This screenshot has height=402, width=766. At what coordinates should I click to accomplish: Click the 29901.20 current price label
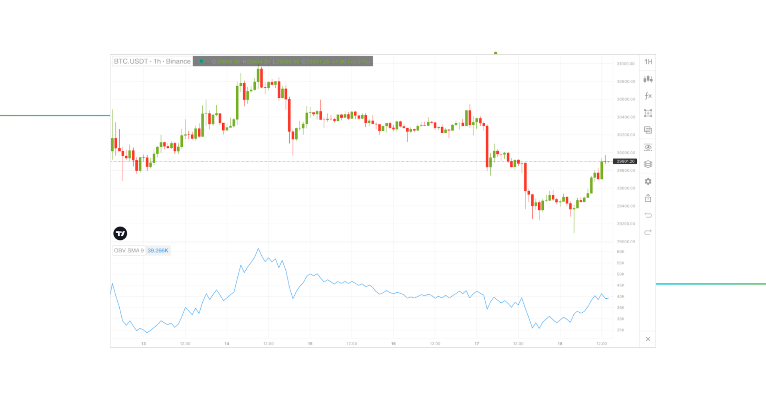[x=626, y=162]
